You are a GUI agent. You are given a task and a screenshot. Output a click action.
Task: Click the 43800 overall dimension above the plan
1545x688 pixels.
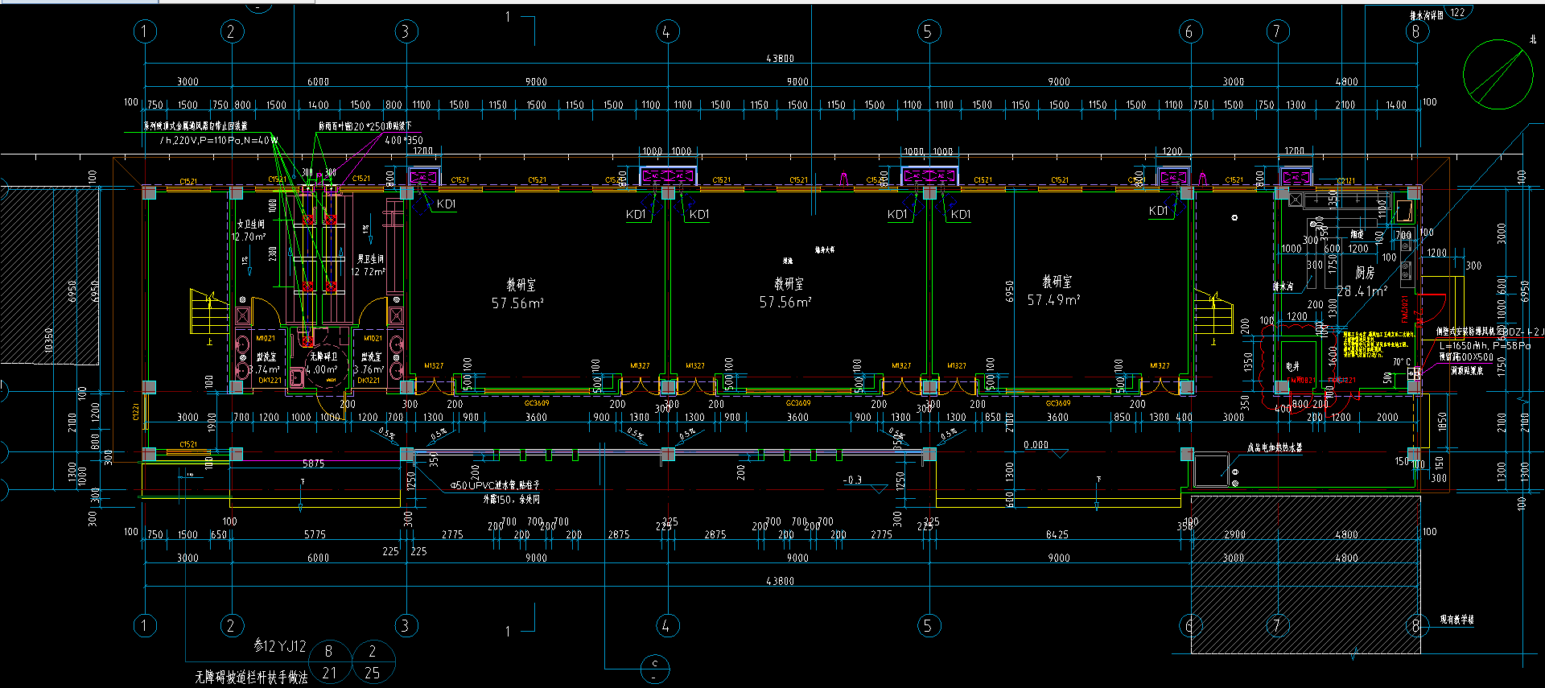point(780,59)
